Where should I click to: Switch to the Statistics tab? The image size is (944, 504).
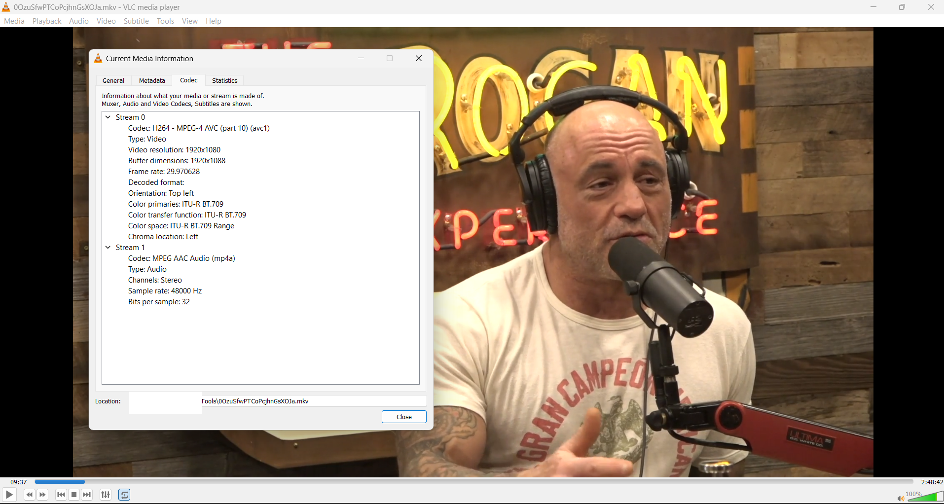coord(225,80)
